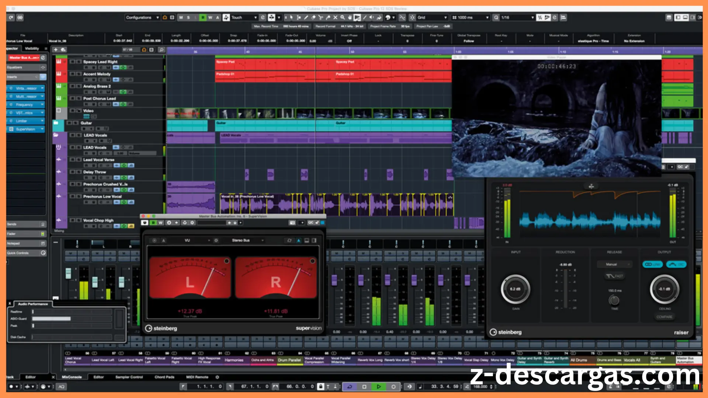Open track search magnifier in track list

pyautogui.click(x=161, y=49)
